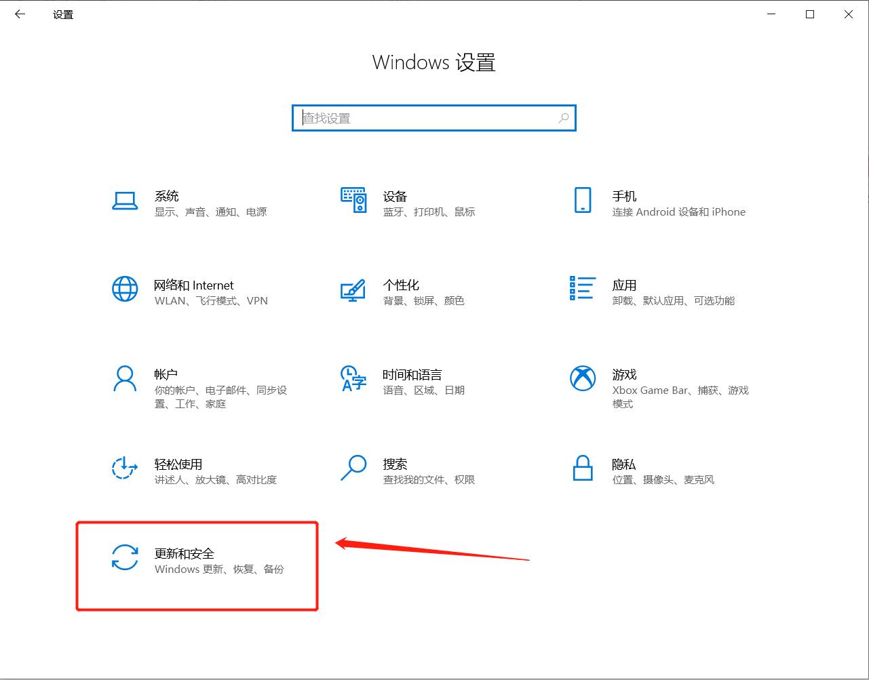Select the 帐户 user icon
This screenshot has height=680, width=869.
tap(125, 380)
